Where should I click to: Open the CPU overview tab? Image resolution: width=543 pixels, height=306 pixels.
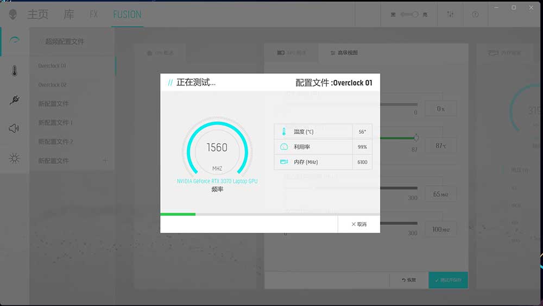[x=160, y=53]
